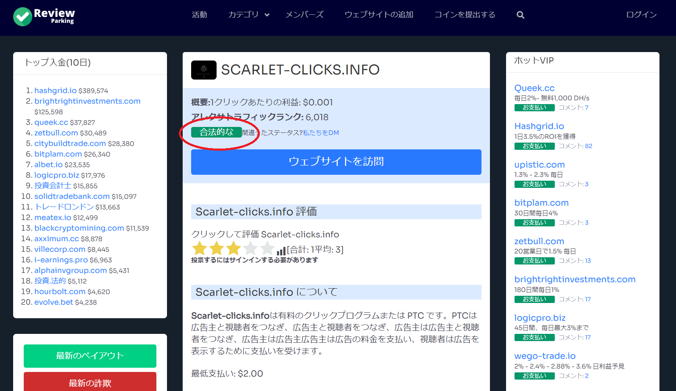Open evolve.bet in the deposits list

[54, 302]
